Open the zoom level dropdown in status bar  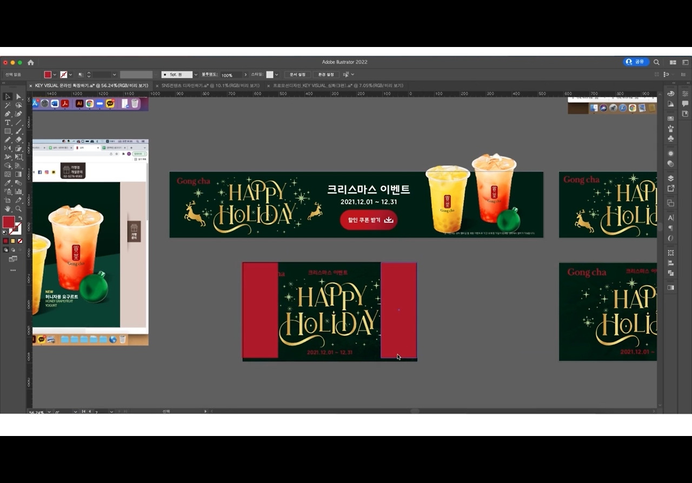click(x=49, y=412)
